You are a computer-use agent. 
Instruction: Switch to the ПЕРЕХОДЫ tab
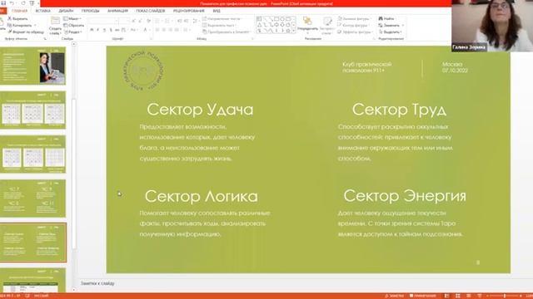pos(91,11)
